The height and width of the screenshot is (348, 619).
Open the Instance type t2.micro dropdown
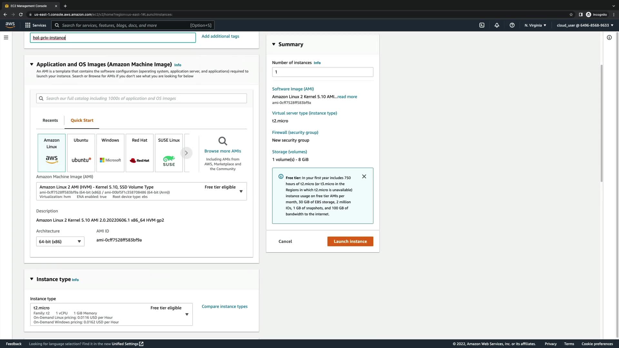pos(187,314)
